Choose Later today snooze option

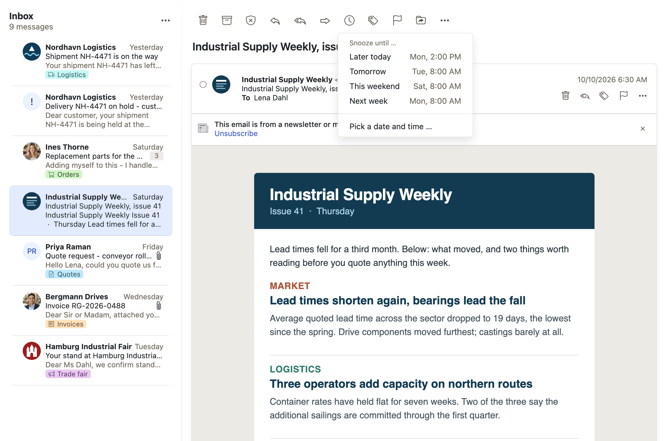tap(405, 57)
